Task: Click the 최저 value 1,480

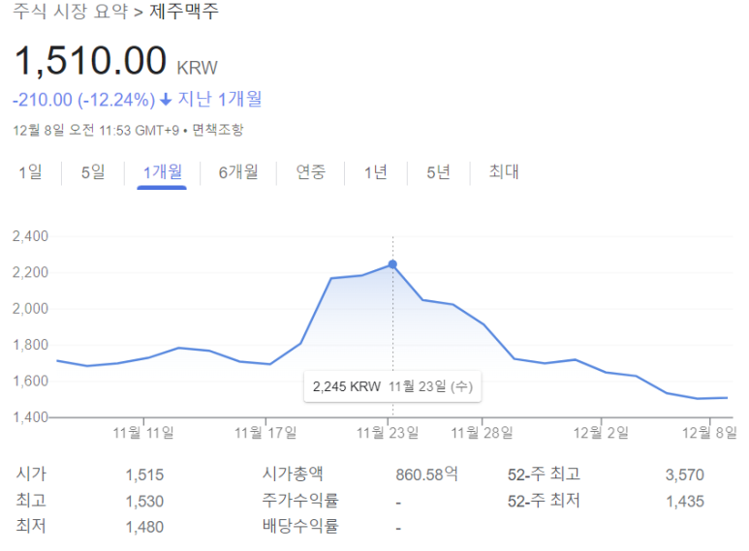Action: click(x=144, y=527)
